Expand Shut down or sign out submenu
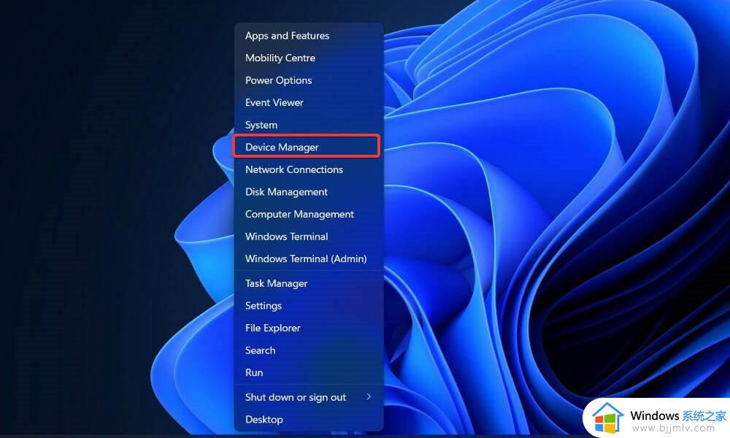 point(296,397)
